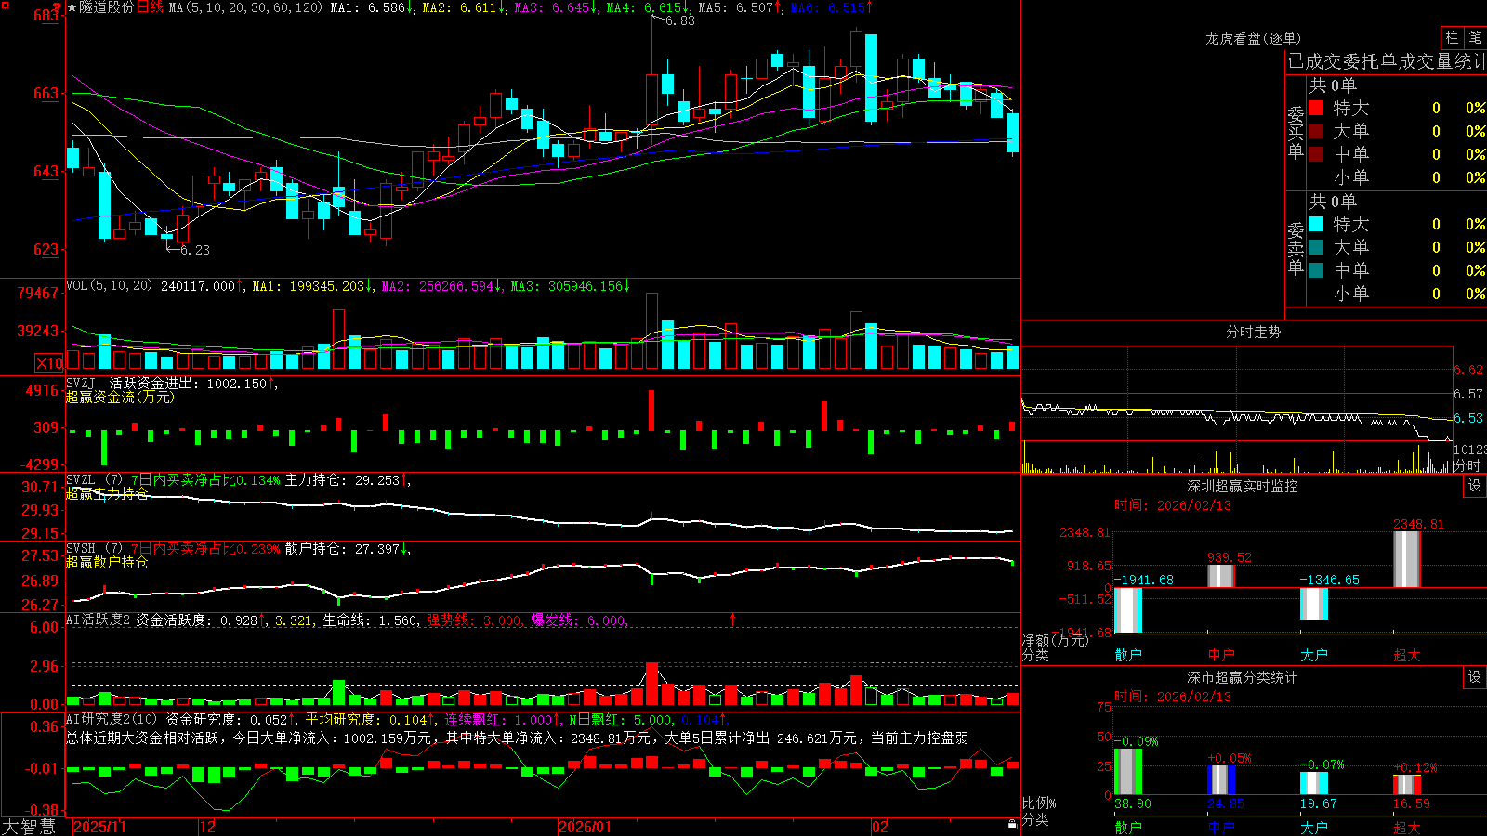
Task: Click the 12 month marker on time axis
Action: 208,827
